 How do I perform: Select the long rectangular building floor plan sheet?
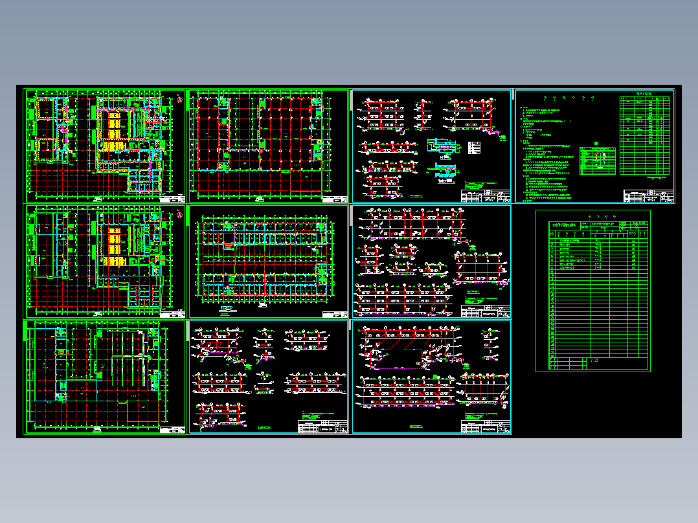268,261
